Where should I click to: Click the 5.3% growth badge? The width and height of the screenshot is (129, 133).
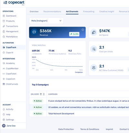(x=74, y=34)
